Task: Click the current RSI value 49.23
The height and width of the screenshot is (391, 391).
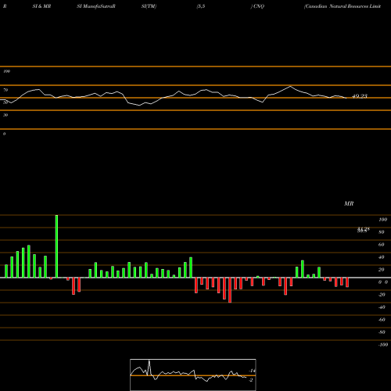Action: (x=360, y=96)
